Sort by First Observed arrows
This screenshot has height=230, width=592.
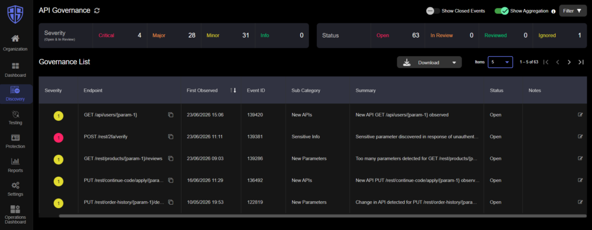(233, 90)
